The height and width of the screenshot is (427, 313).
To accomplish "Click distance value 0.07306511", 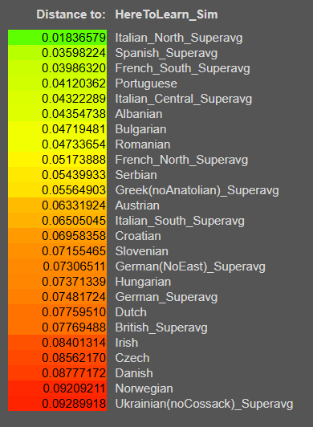I will pyautogui.click(x=75, y=266).
